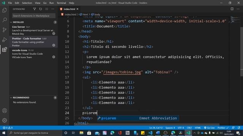Click the taskbar clock showing 15:00
243x136 pixels.
[x=229, y=133]
